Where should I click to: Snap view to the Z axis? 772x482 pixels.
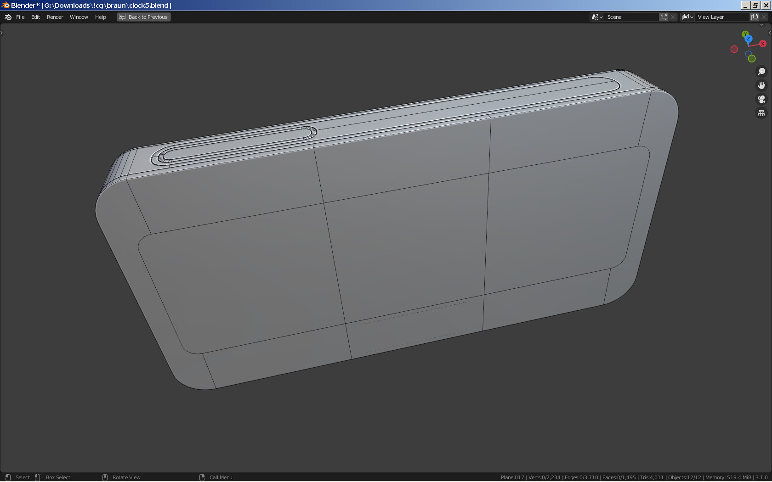point(748,39)
